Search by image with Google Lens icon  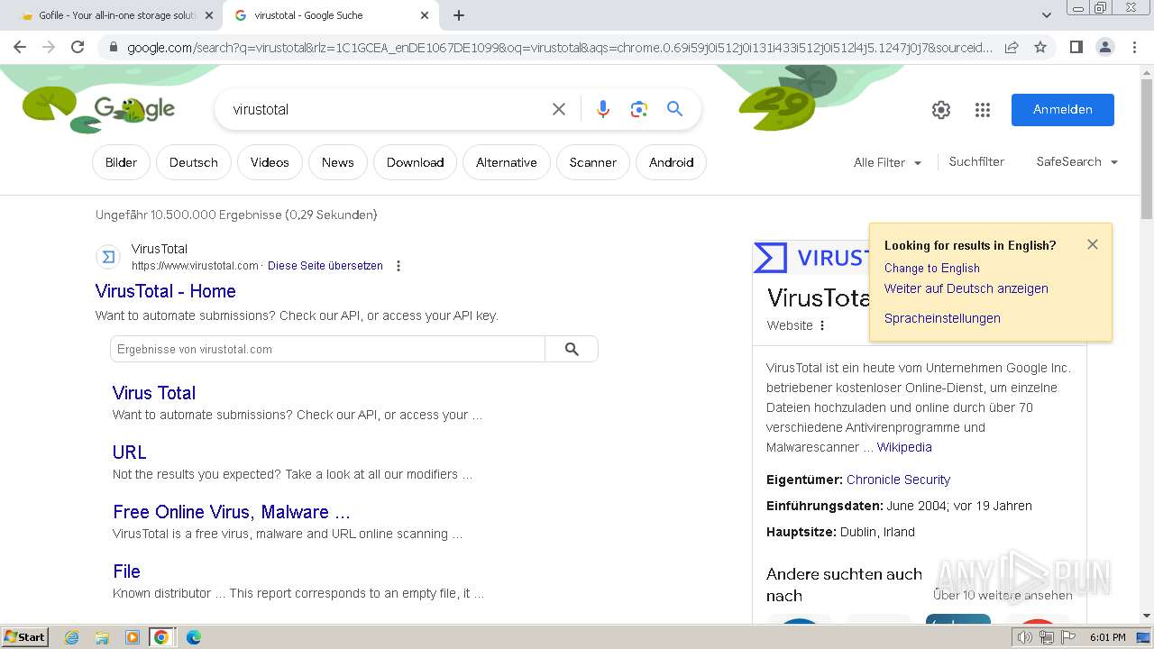(639, 109)
